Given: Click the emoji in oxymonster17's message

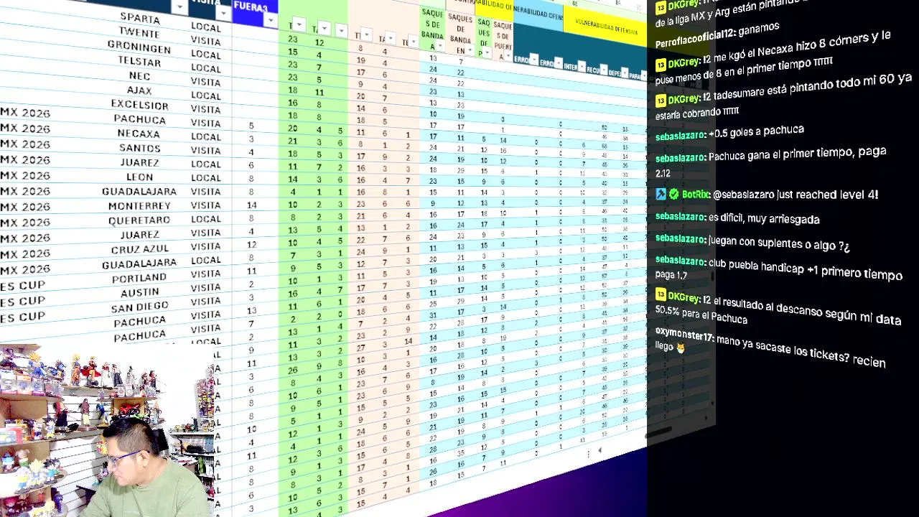Looking at the screenshot, I should pos(680,348).
